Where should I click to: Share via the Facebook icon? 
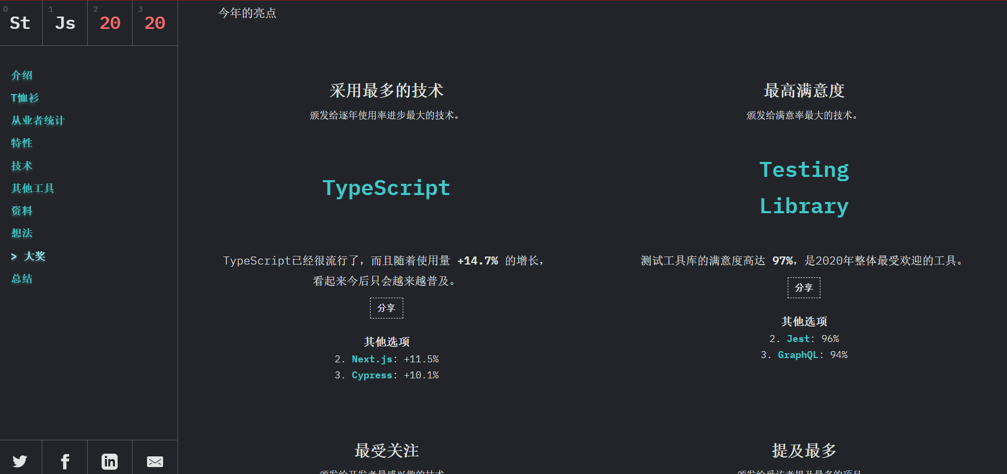(65, 461)
